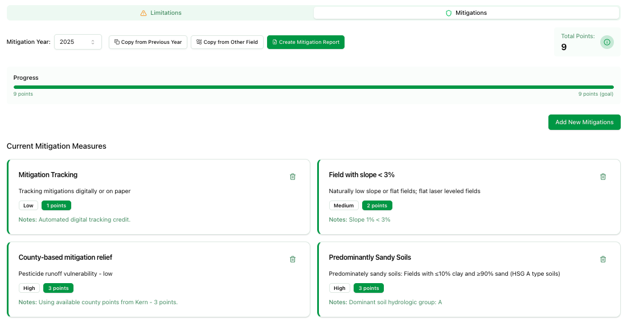Click the Low badge on Mitigation Tracking

click(28, 206)
